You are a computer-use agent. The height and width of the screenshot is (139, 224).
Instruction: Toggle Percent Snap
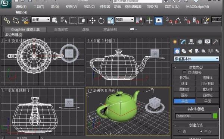(x=187, y=20)
